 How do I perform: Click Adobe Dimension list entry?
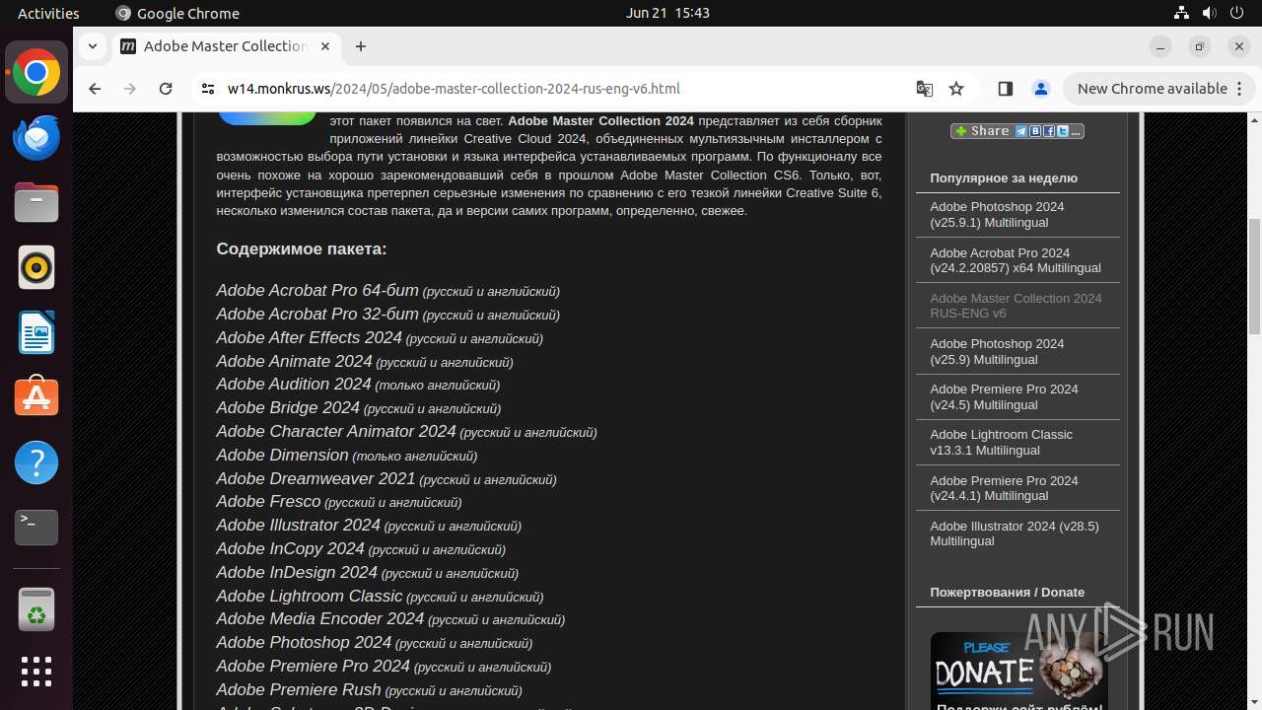[x=346, y=455]
